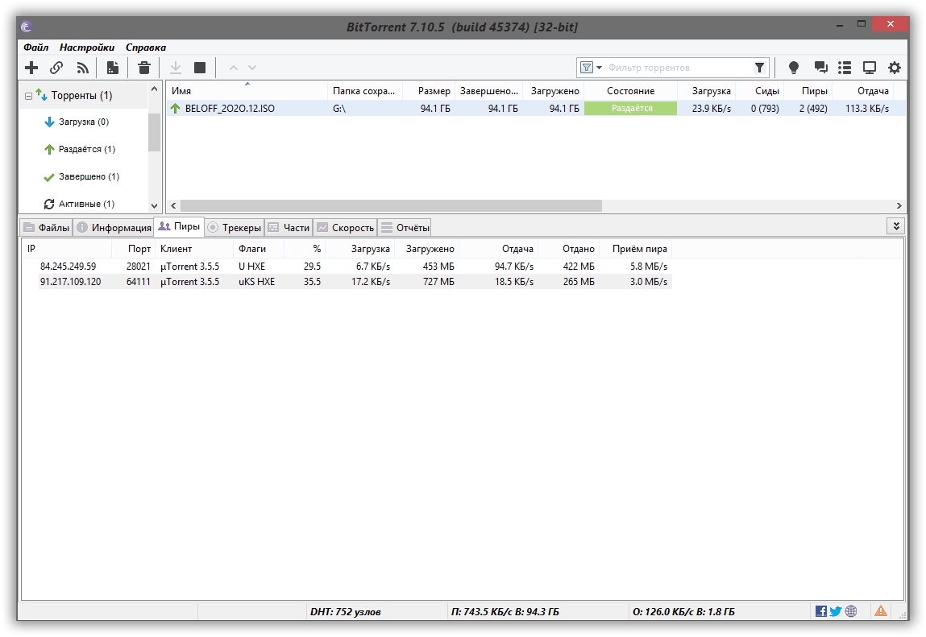
Task: Sort by the Состояние column header
Action: [630, 91]
